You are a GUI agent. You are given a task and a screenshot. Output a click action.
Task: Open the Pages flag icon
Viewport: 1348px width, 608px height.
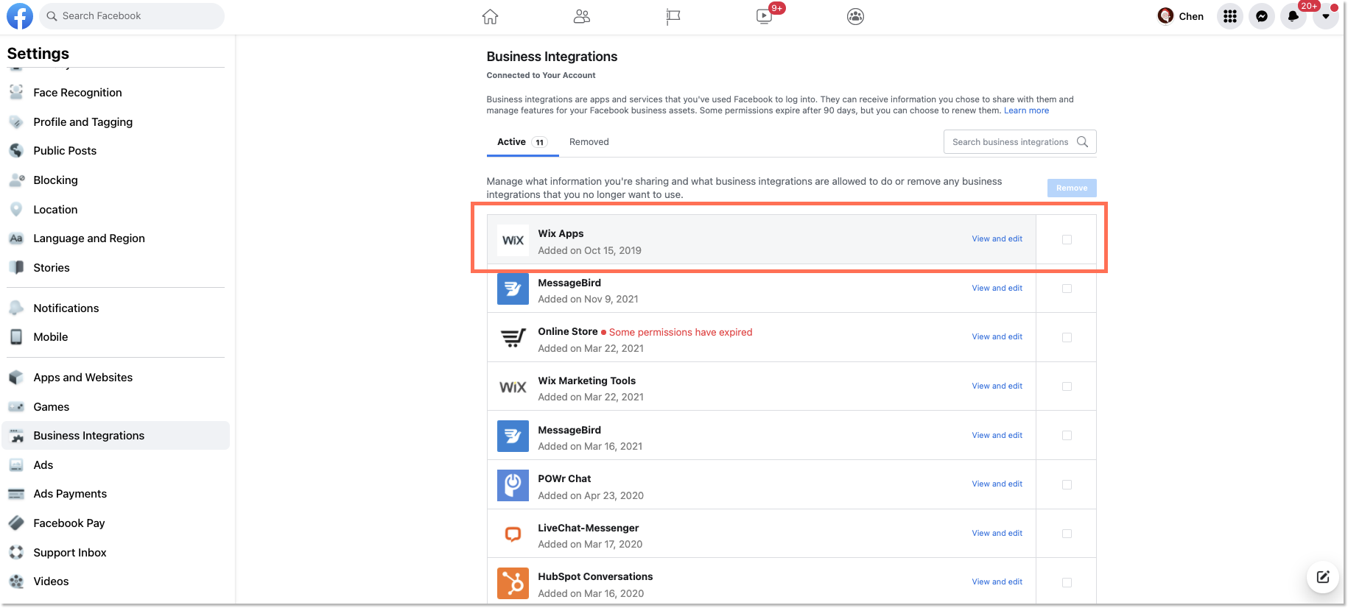point(673,16)
